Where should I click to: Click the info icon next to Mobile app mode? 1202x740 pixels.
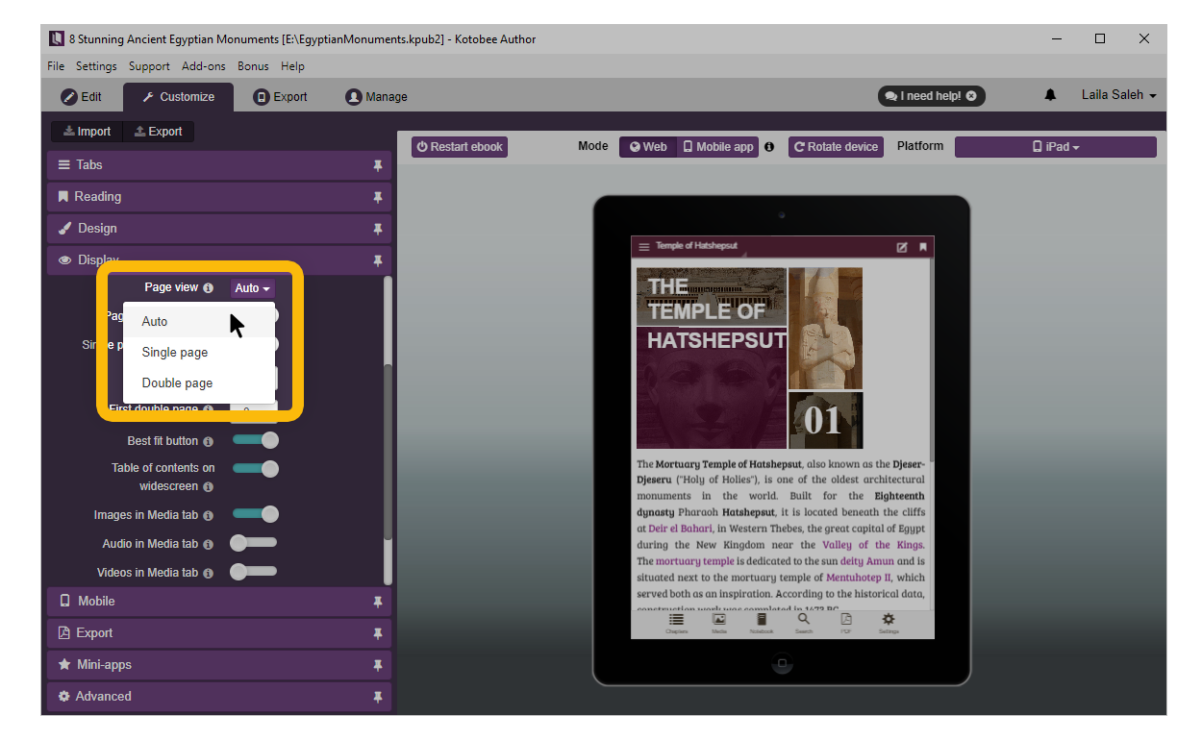pos(769,147)
